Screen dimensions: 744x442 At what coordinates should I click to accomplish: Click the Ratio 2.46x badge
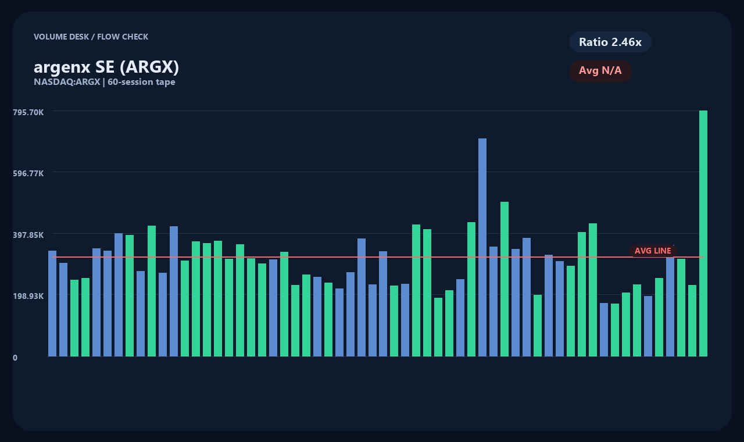[x=610, y=42]
